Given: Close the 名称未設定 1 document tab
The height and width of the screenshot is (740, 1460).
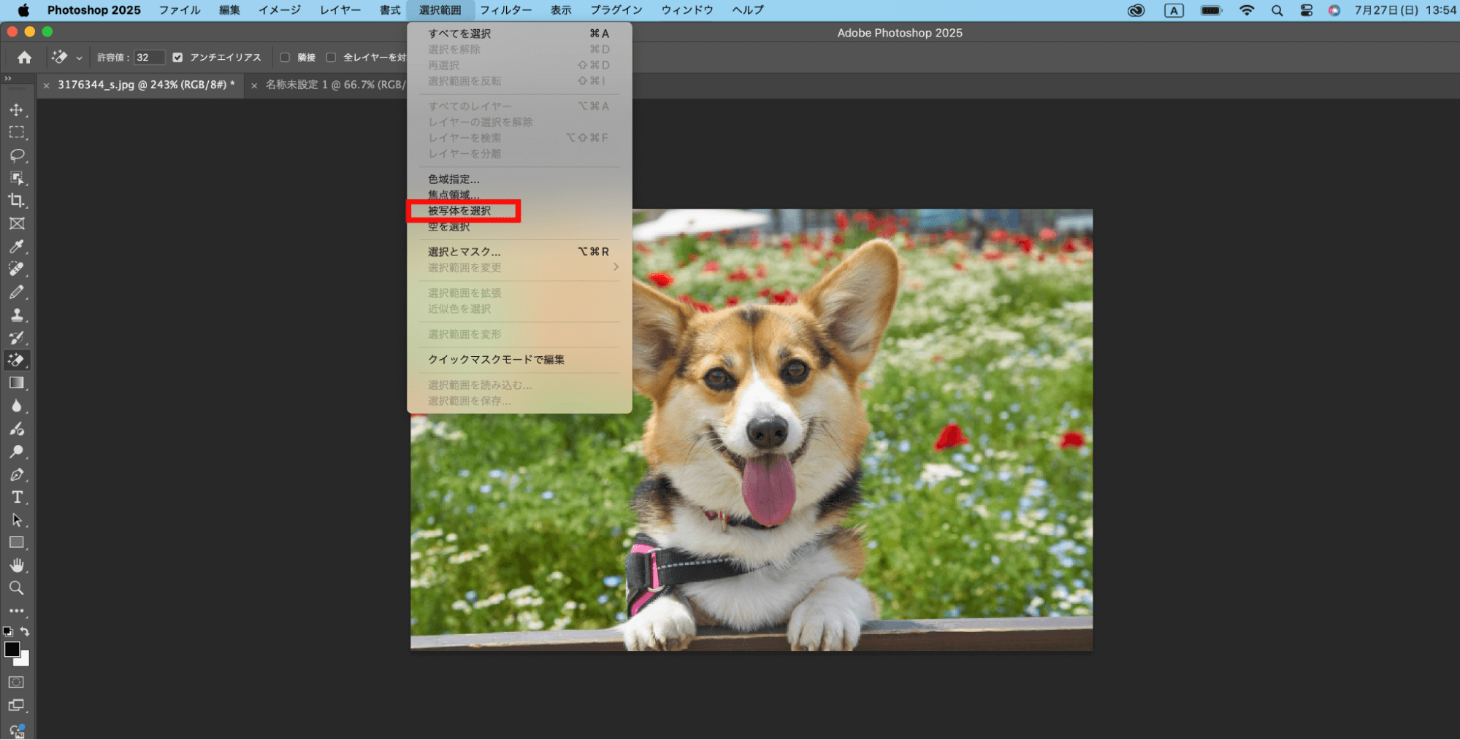Looking at the screenshot, I should coord(254,85).
